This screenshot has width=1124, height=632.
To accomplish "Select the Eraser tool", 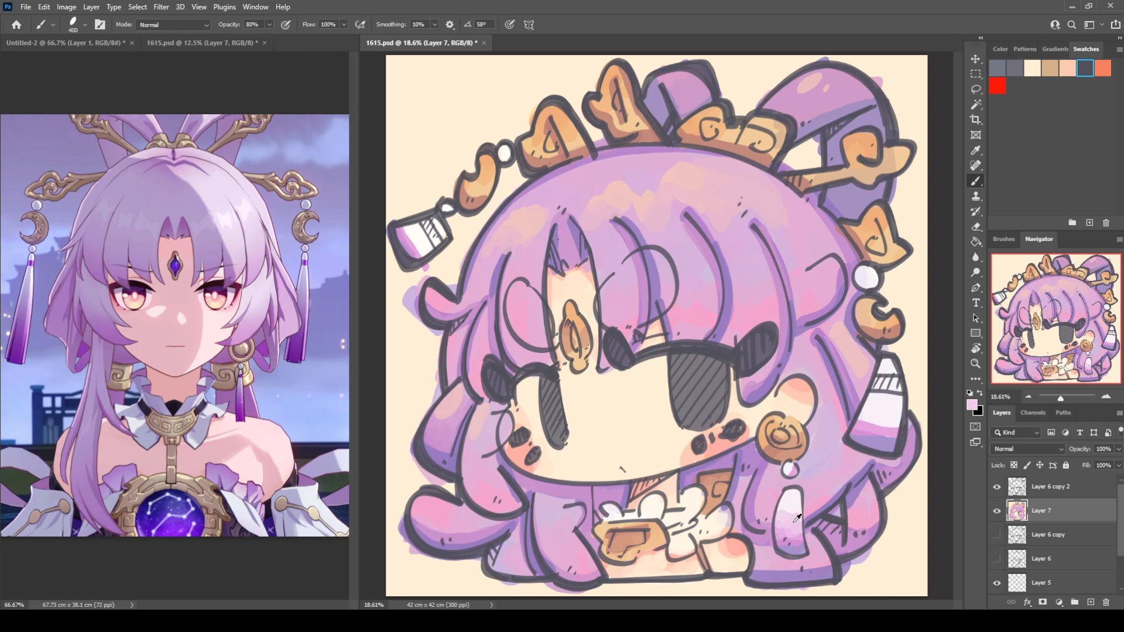I will click(976, 226).
